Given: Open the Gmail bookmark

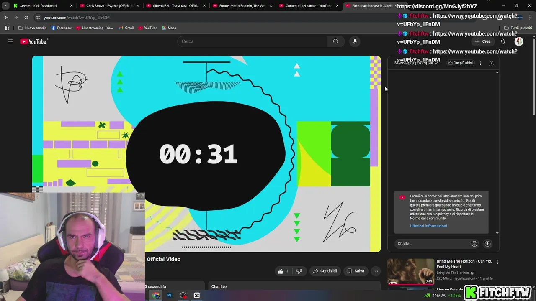Looking at the screenshot, I should [x=126, y=28].
